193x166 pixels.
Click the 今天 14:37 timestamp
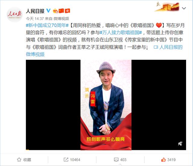pyautogui.click(x=35, y=19)
